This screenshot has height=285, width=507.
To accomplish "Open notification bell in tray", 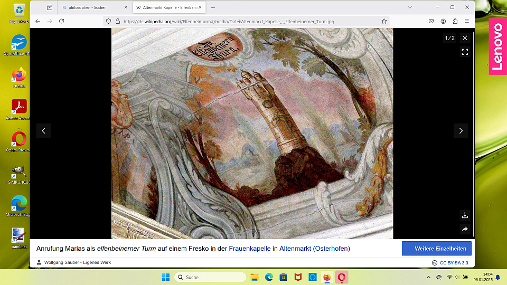I will click(498, 277).
